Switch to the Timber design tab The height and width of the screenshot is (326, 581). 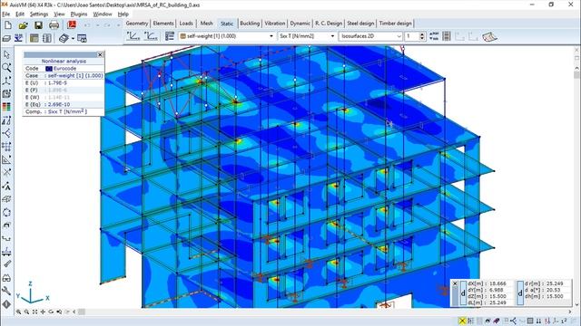395,24
